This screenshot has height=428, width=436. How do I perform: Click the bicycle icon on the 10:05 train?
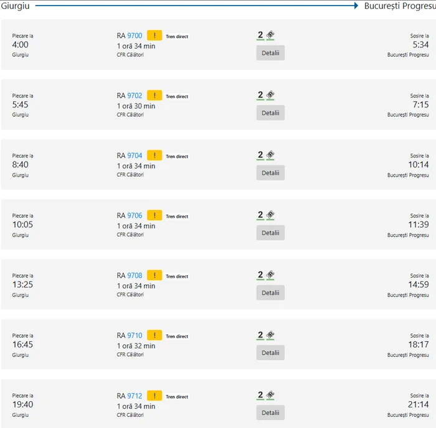click(x=270, y=215)
